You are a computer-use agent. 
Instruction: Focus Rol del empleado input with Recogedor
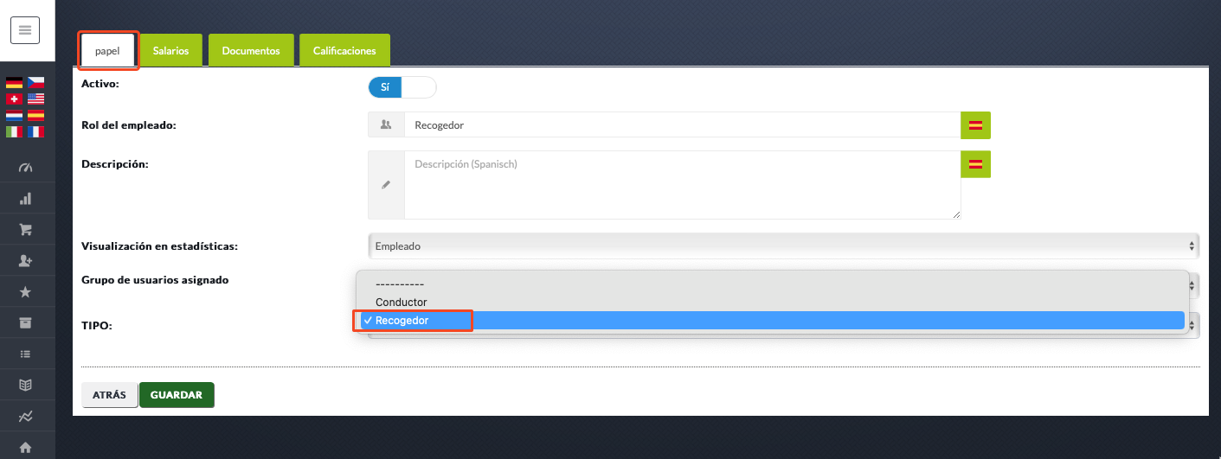pyautogui.click(x=682, y=125)
